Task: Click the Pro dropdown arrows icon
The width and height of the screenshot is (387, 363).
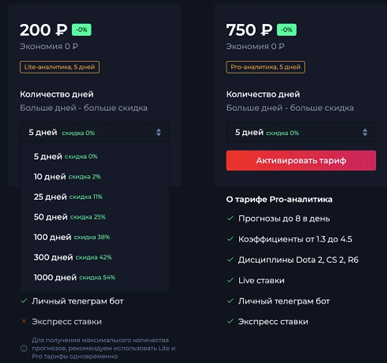Action: tap(365, 132)
